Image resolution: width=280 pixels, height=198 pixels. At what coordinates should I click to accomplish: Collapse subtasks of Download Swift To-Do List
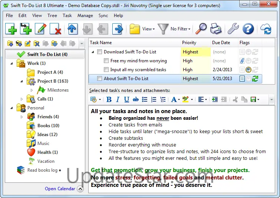[x=93, y=52]
